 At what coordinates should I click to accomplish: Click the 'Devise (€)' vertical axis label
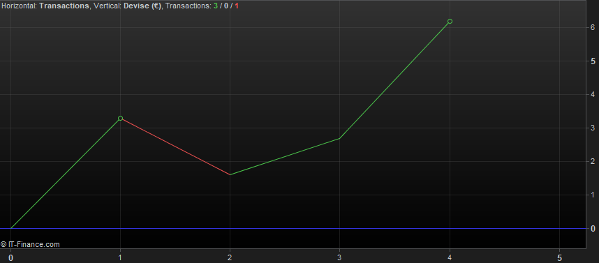point(142,6)
